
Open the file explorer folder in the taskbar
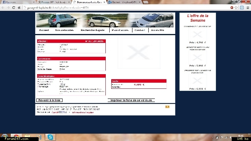pyautogui.click(x=27, y=135)
